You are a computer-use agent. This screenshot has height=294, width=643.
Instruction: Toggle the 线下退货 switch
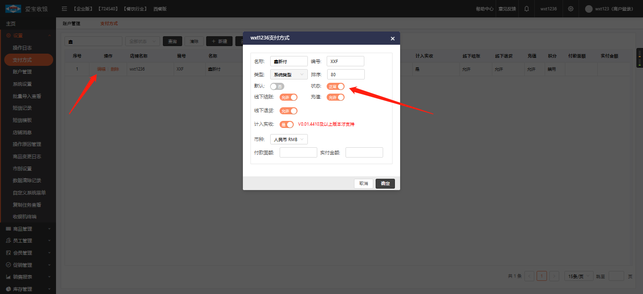[289, 111]
